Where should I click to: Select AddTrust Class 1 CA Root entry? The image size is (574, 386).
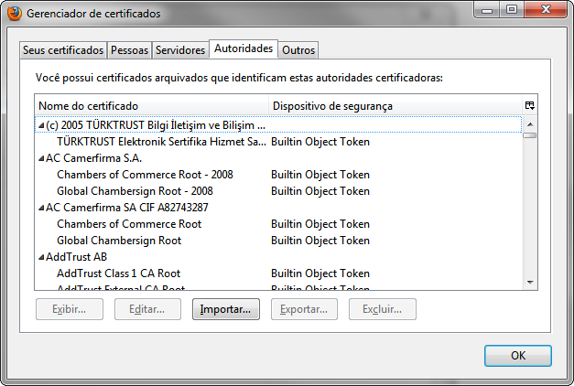point(278,273)
